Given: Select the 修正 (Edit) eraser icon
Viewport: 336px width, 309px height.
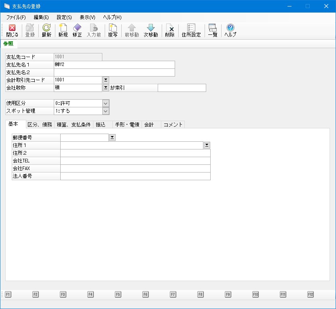Looking at the screenshot, I should pos(77,31).
